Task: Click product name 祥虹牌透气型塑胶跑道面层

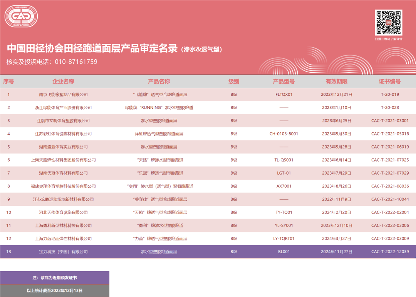Action: tap(159, 134)
